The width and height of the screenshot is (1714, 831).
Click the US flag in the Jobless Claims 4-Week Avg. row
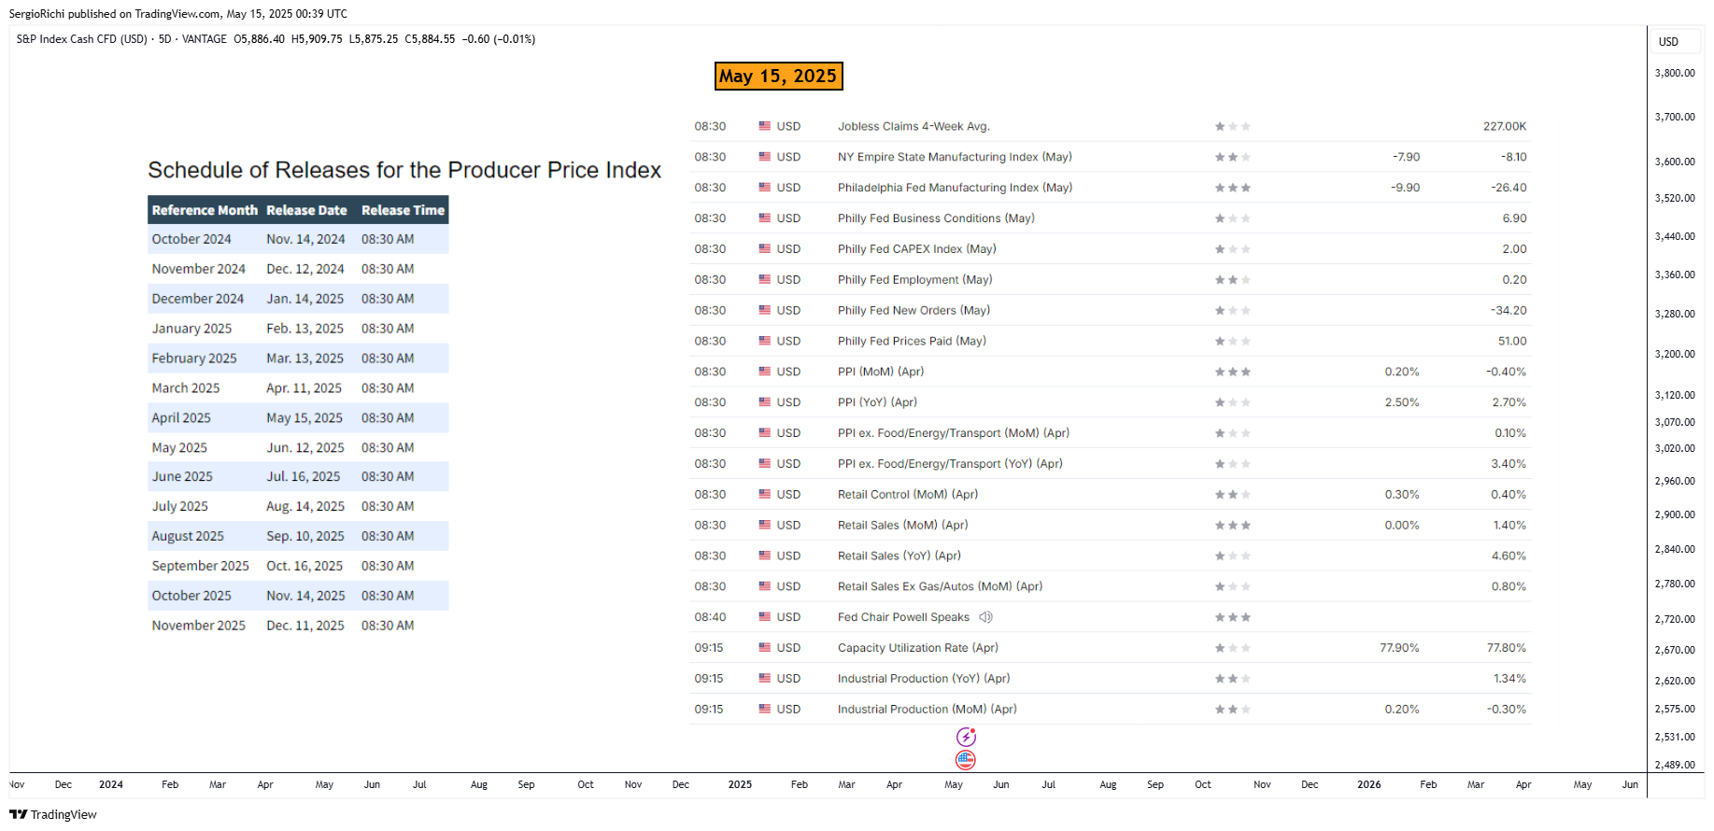[765, 126]
